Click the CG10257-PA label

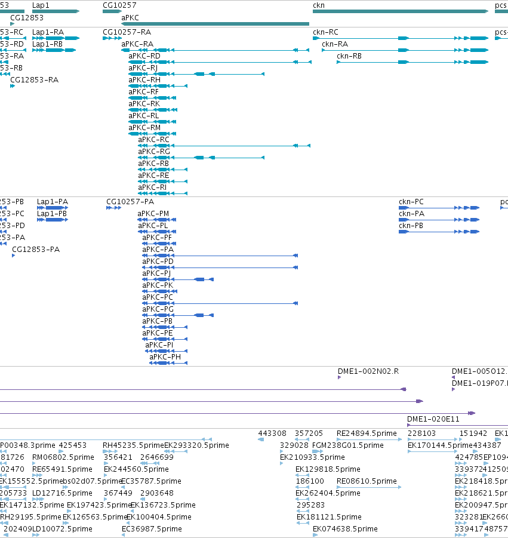(x=130, y=202)
